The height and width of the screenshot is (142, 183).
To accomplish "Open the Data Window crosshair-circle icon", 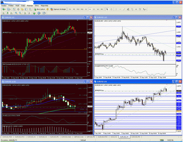I will 18,9.
